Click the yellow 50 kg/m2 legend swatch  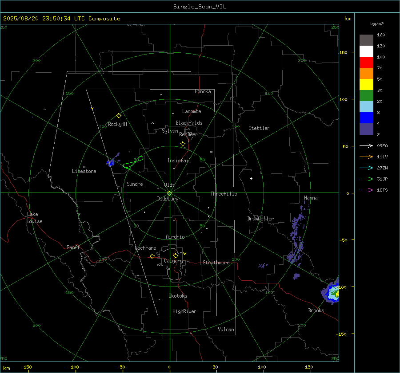point(366,85)
